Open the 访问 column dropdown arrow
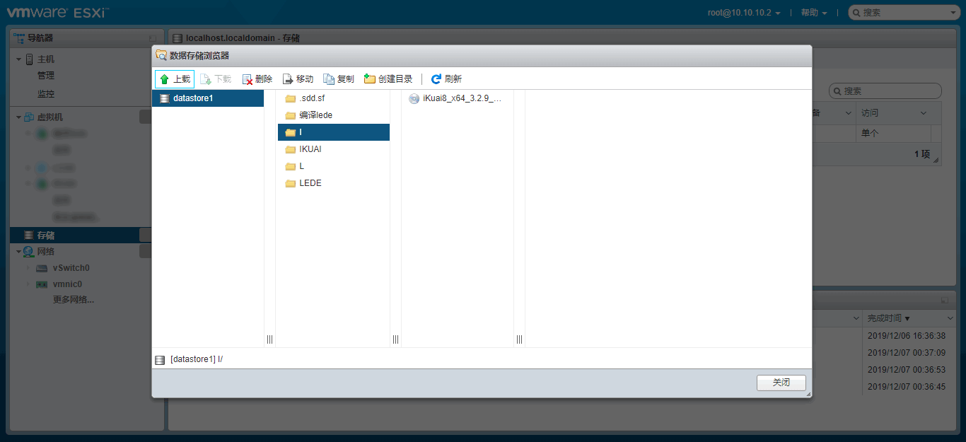Screen dimensions: 966x442 coord(924,114)
